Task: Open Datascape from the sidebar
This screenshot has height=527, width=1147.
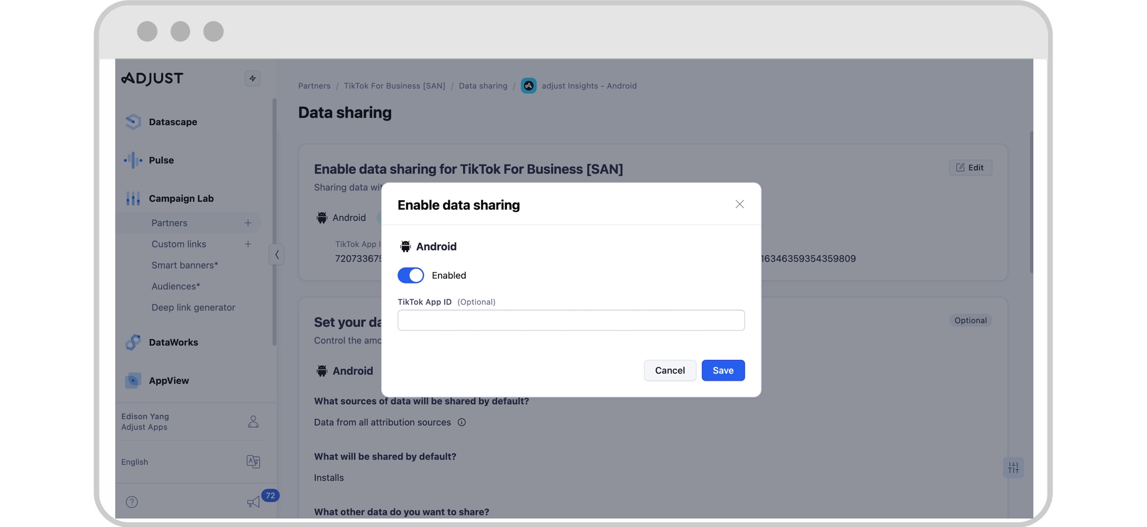Action: pyautogui.click(x=173, y=122)
